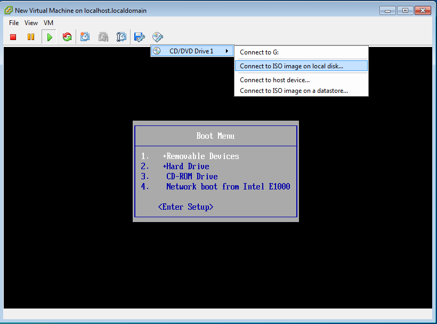Choose Connect to ISO image on local disk
The width and height of the screenshot is (437, 324).
(301, 66)
